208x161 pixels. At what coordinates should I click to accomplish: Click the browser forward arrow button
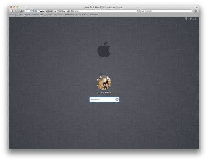click(x=16, y=11)
